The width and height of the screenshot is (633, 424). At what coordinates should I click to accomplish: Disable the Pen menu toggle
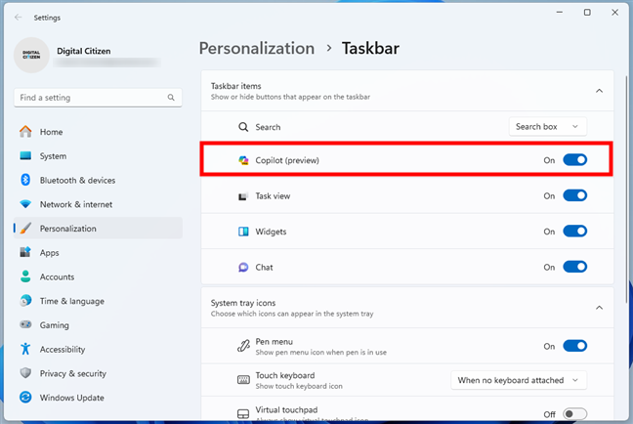click(574, 346)
